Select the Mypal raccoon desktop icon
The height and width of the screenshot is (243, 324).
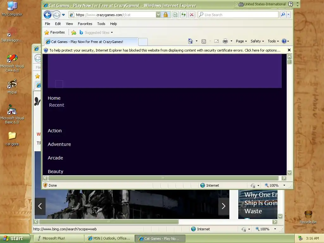tap(12, 87)
